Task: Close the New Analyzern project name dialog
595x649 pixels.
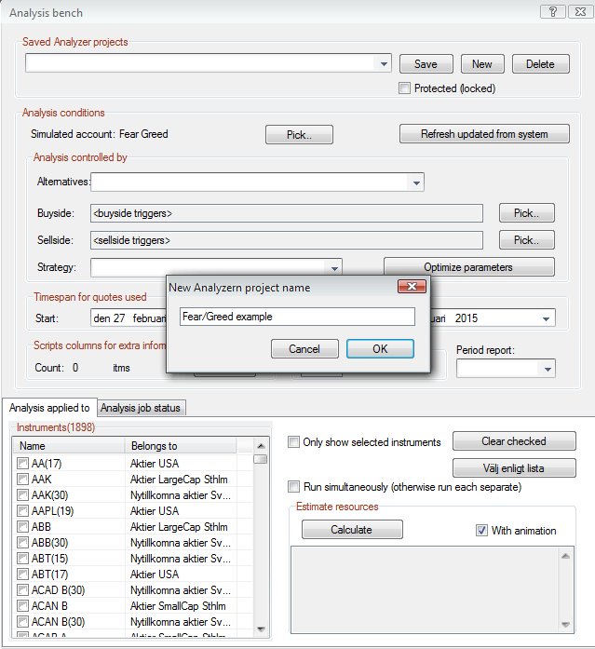Action: (x=412, y=287)
